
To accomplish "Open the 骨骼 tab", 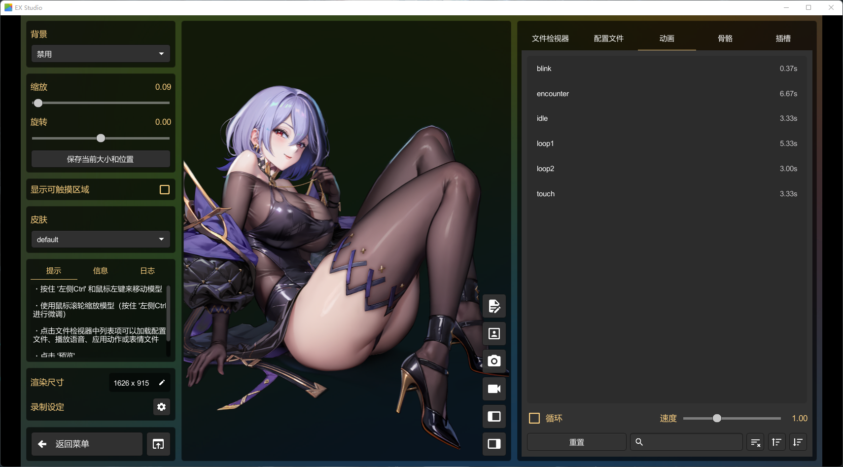I will tap(725, 38).
